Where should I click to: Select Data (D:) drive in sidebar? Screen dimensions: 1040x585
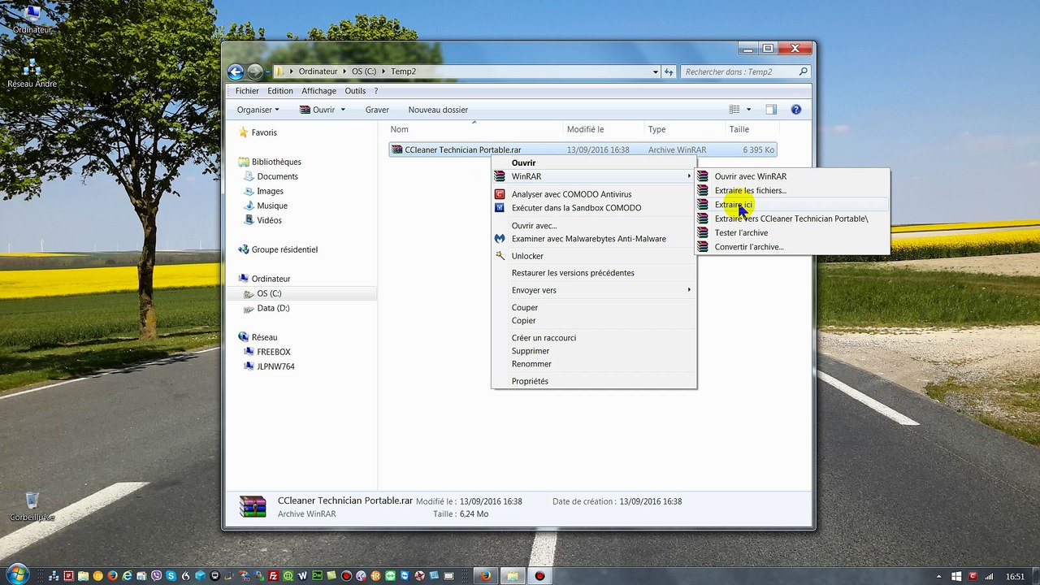[x=273, y=308]
